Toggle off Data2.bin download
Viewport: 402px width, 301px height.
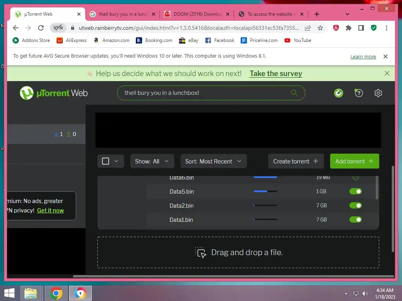(355, 205)
